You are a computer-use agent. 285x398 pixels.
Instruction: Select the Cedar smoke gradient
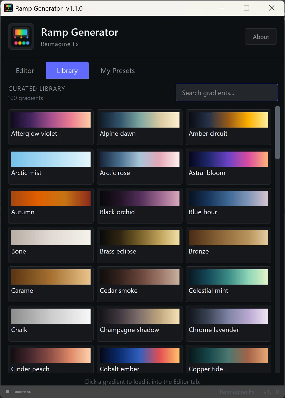pos(140,284)
